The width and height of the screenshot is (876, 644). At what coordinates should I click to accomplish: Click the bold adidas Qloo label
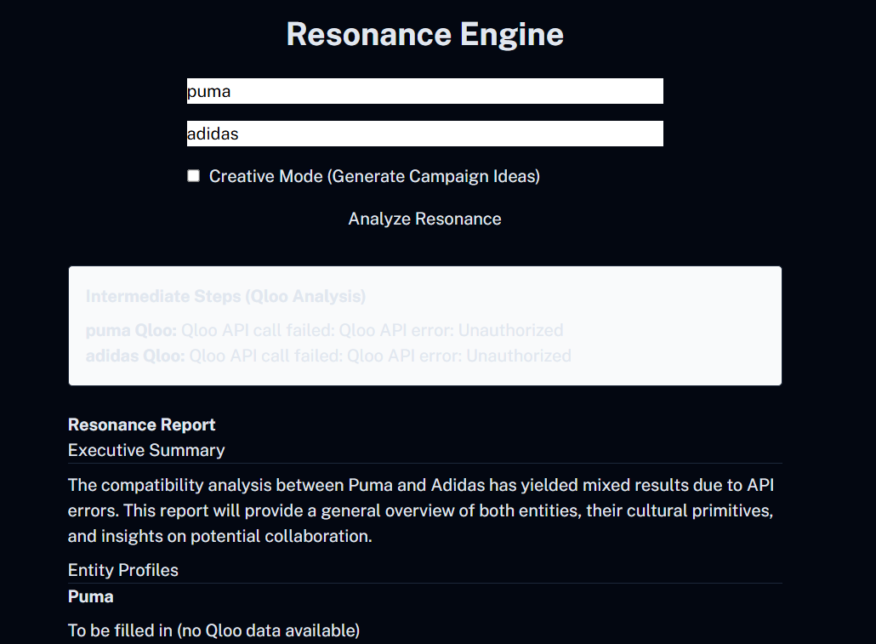tap(135, 356)
